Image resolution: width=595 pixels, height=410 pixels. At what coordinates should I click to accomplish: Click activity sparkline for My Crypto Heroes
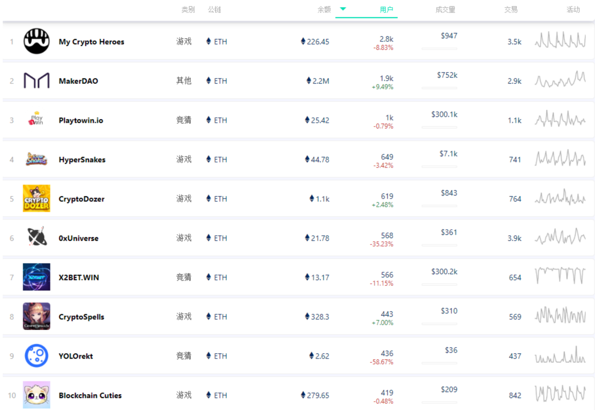560,40
